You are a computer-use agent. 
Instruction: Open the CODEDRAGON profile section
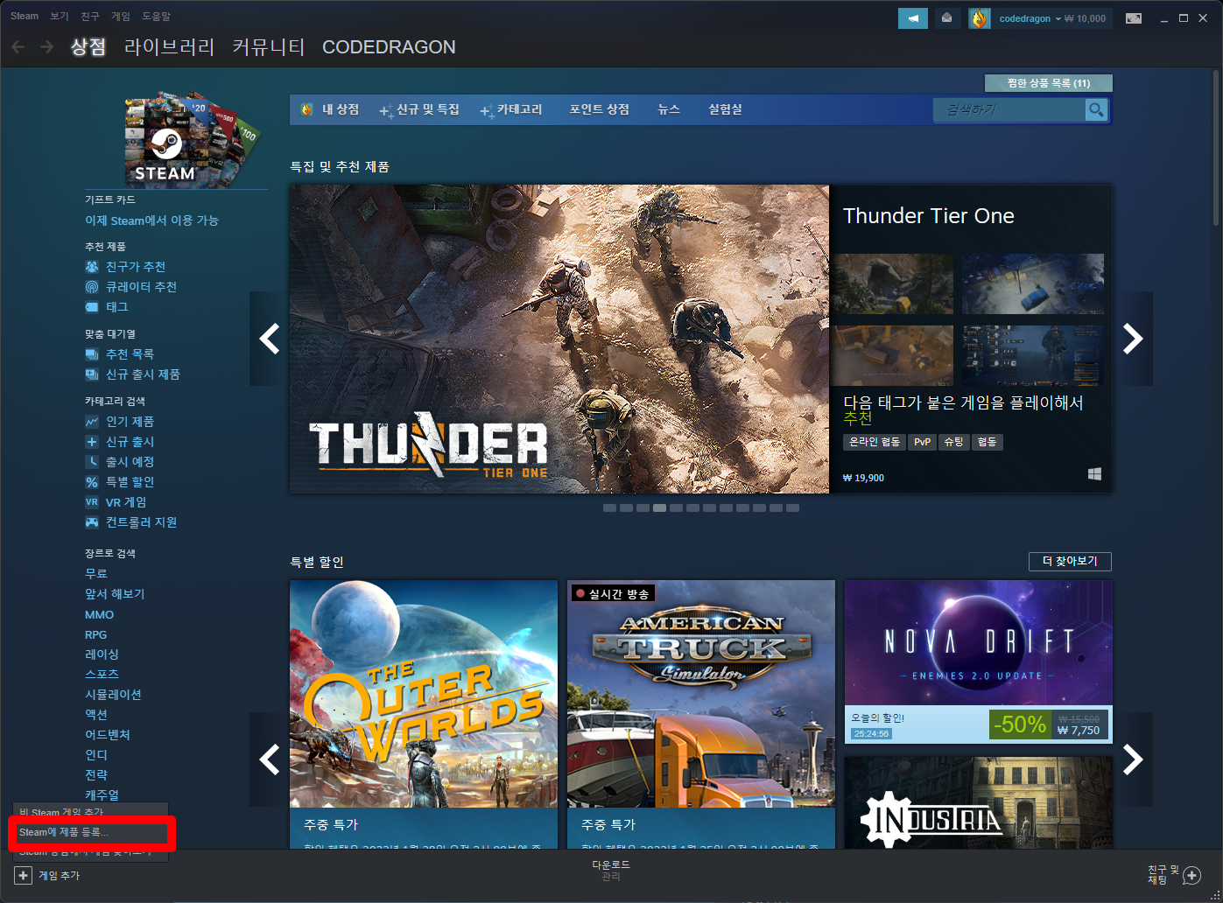click(x=389, y=47)
